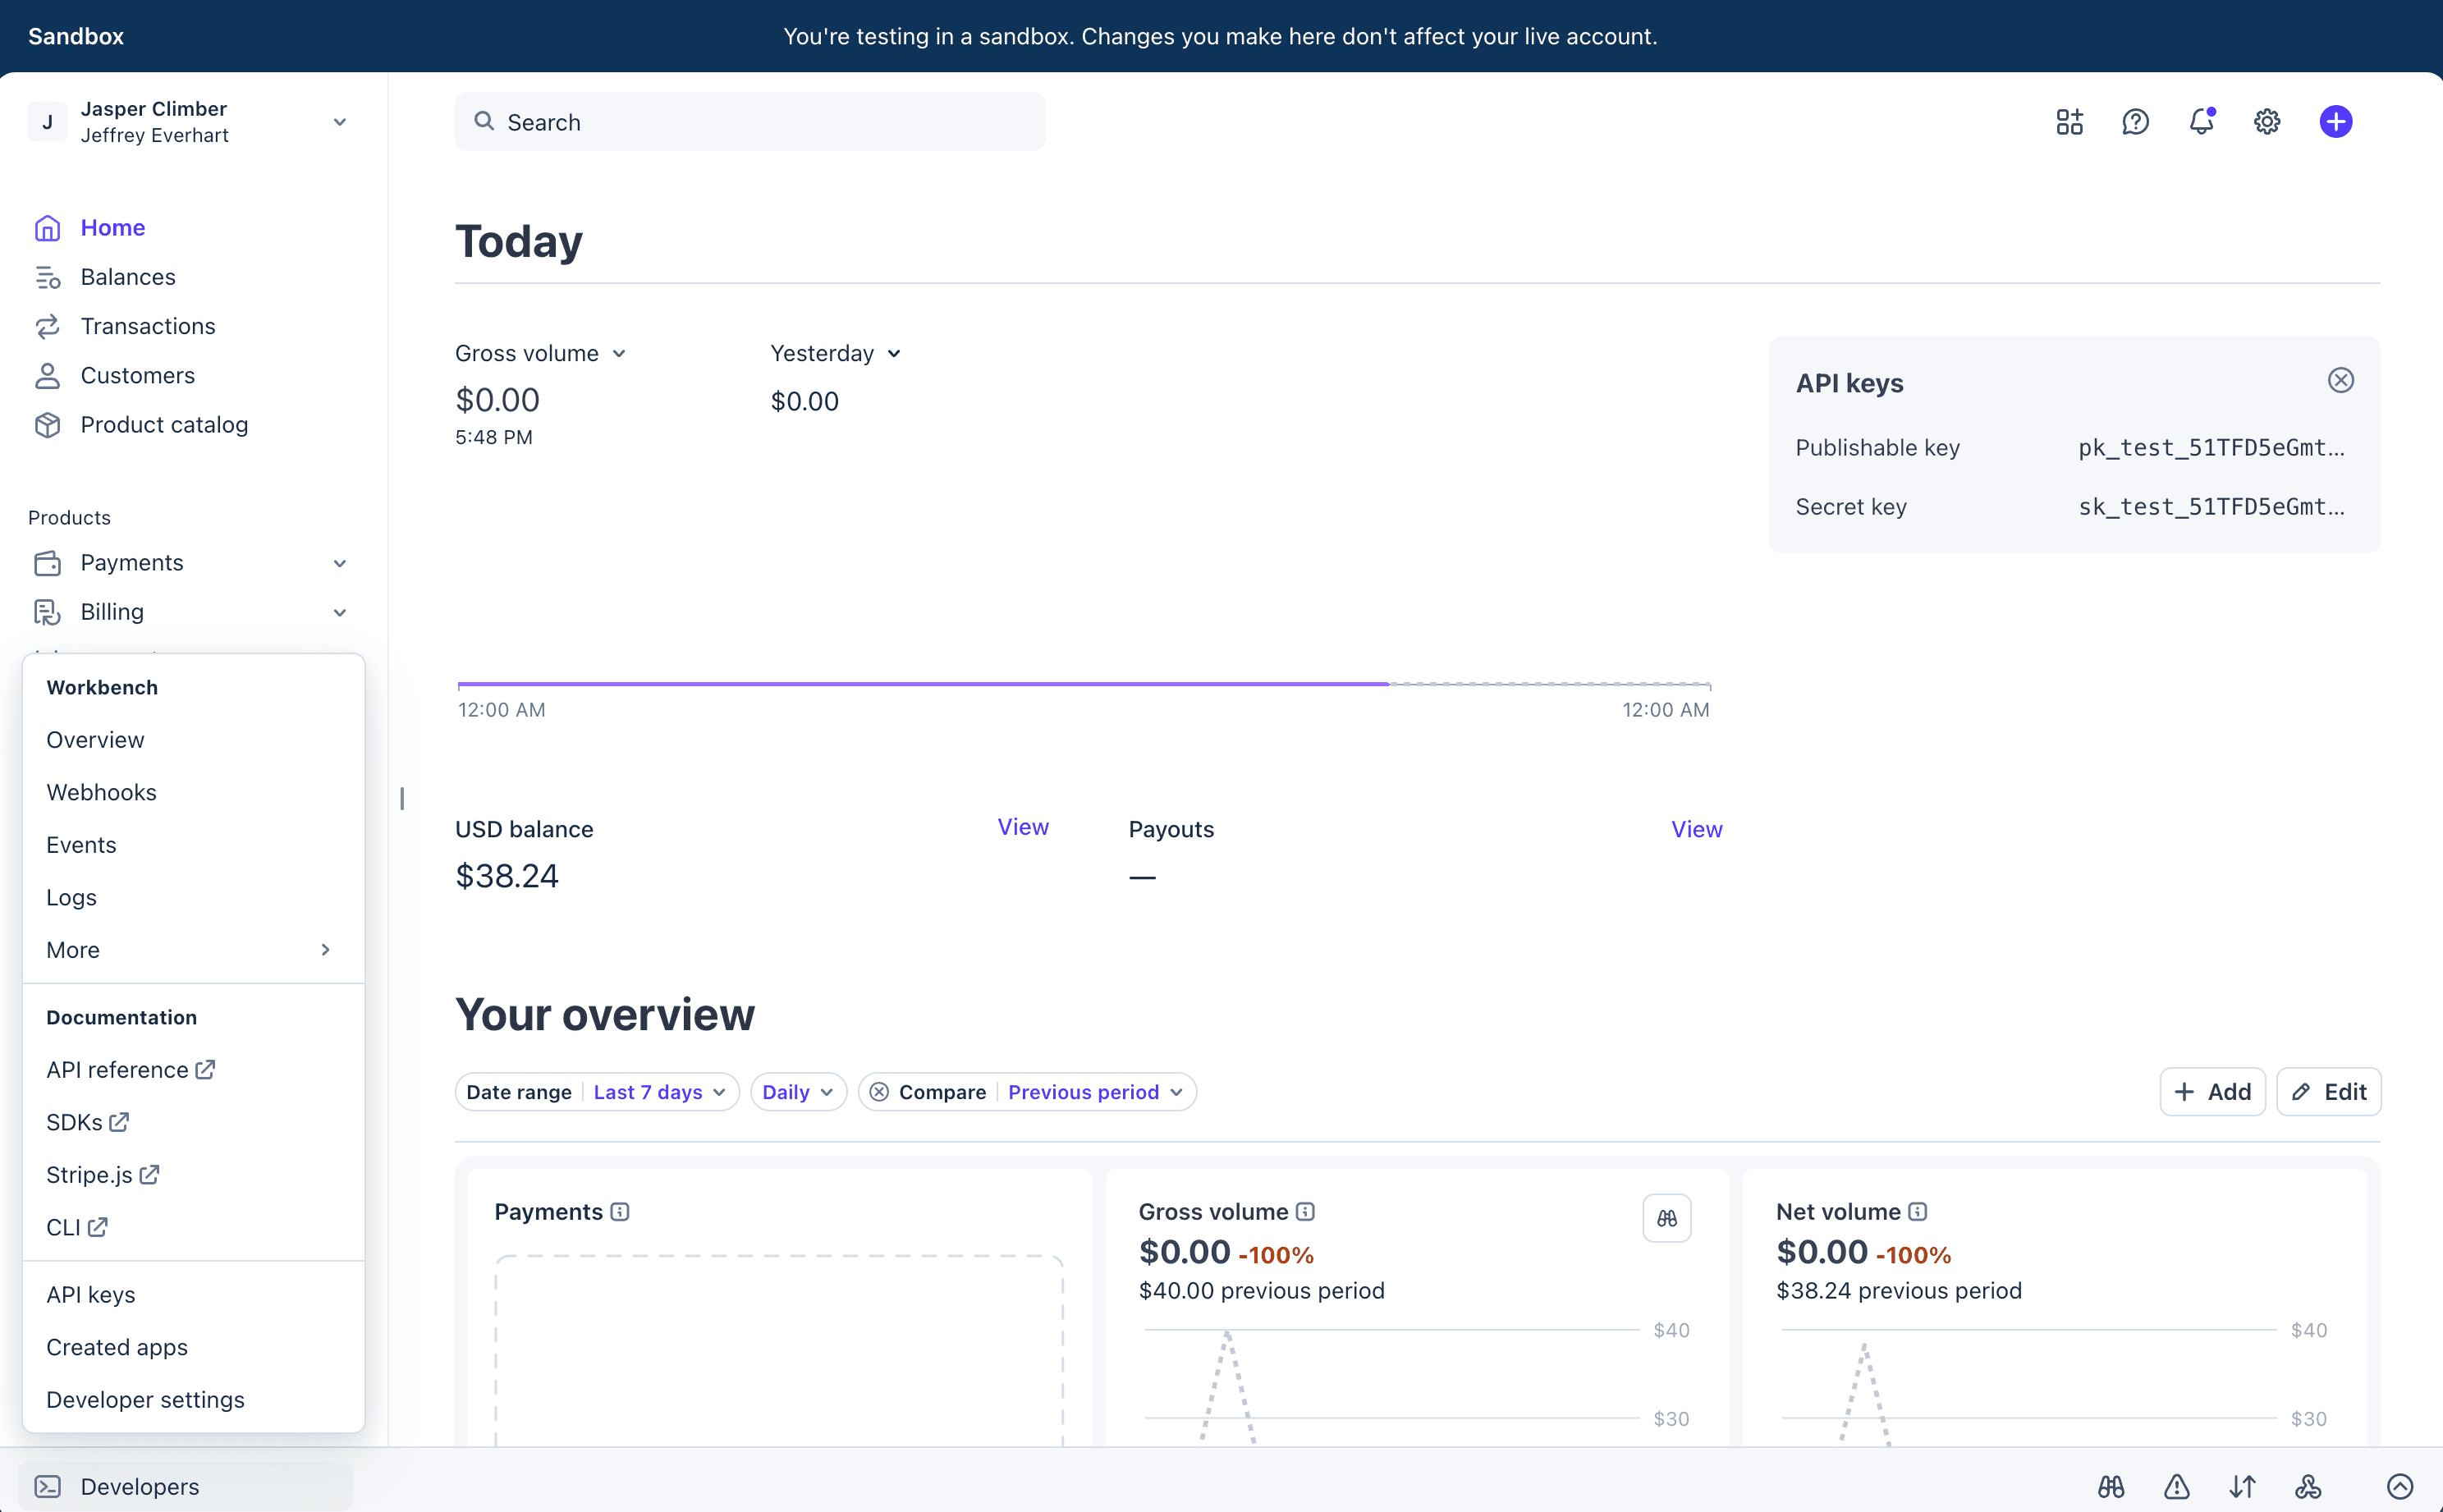Click the purple plus create button

pyautogui.click(x=2335, y=121)
